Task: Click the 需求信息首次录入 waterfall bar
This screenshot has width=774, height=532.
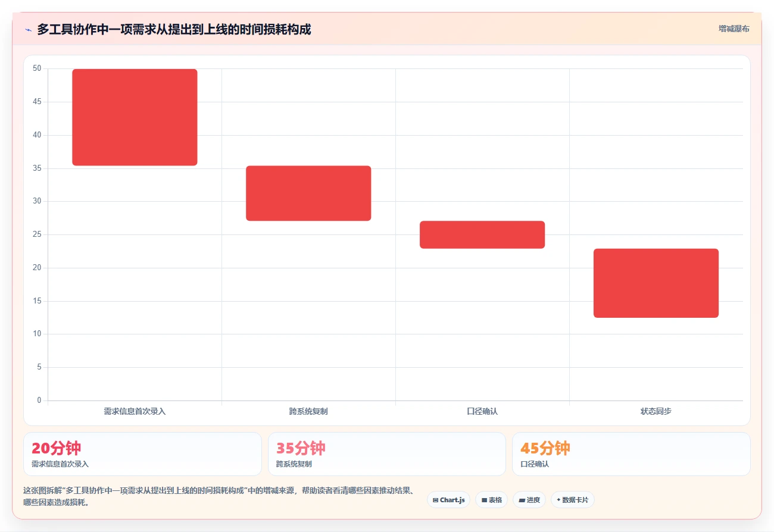Action: 135,117
